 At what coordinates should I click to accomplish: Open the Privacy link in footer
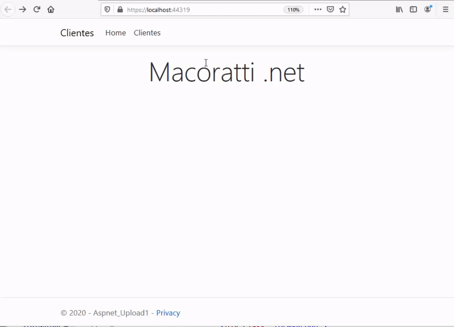click(x=168, y=313)
